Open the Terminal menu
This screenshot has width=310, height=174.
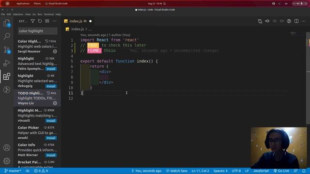pos(48,14)
